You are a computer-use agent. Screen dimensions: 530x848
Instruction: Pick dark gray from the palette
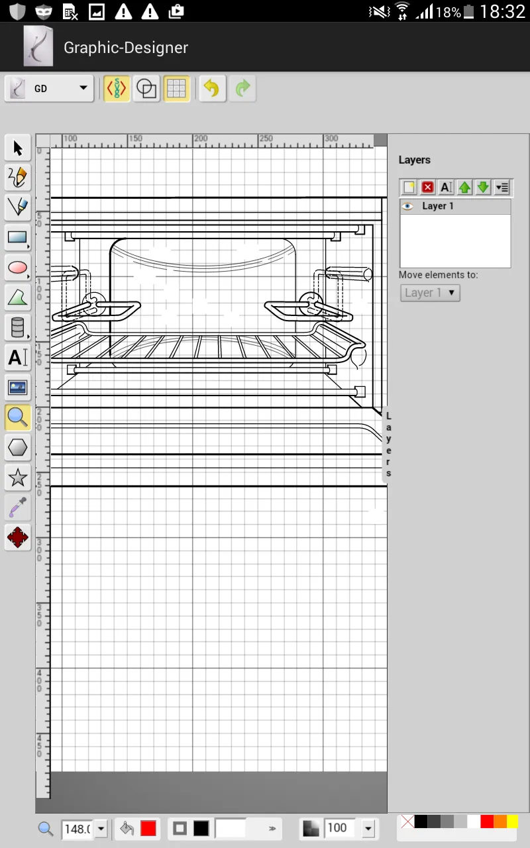pos(434,821)
